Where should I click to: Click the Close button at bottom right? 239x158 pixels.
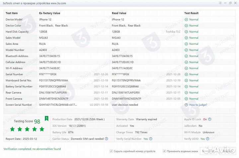(x=227, y=151)
